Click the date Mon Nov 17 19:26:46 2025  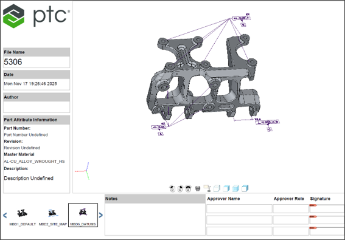point(30,84)
